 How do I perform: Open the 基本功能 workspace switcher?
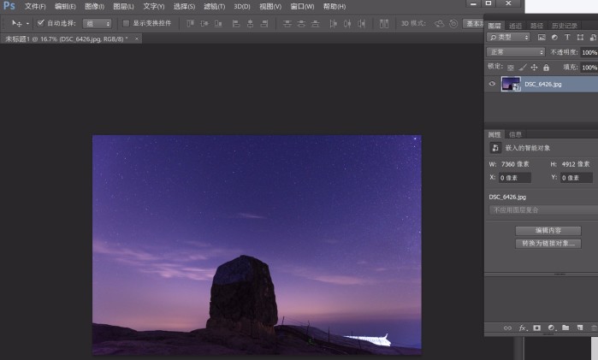point(473,24)
